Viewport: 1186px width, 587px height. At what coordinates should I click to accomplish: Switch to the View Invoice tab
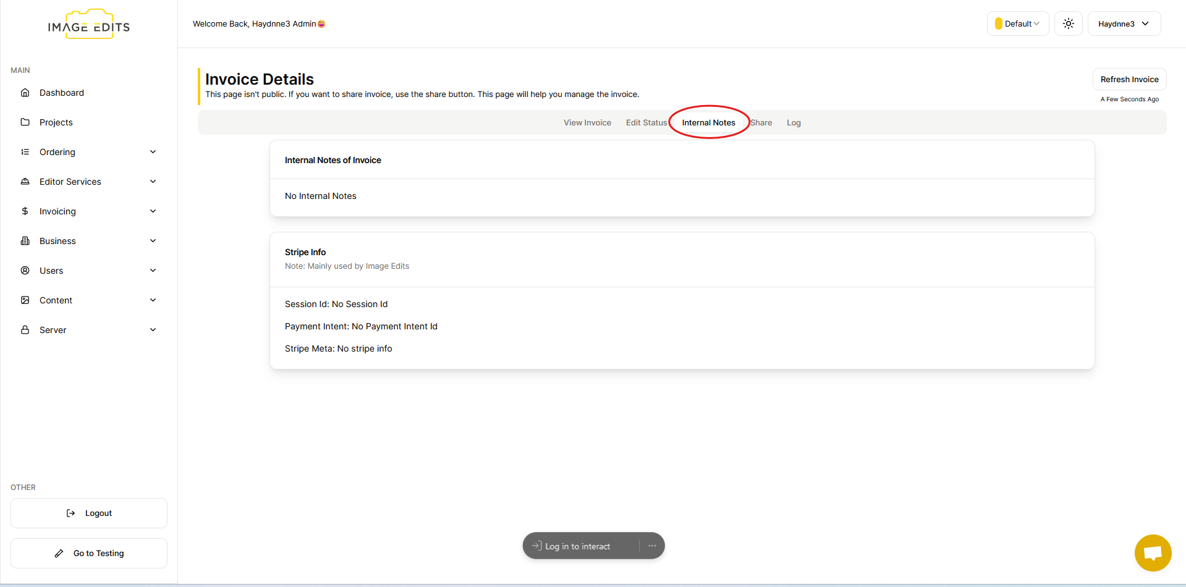pos(587,123)
